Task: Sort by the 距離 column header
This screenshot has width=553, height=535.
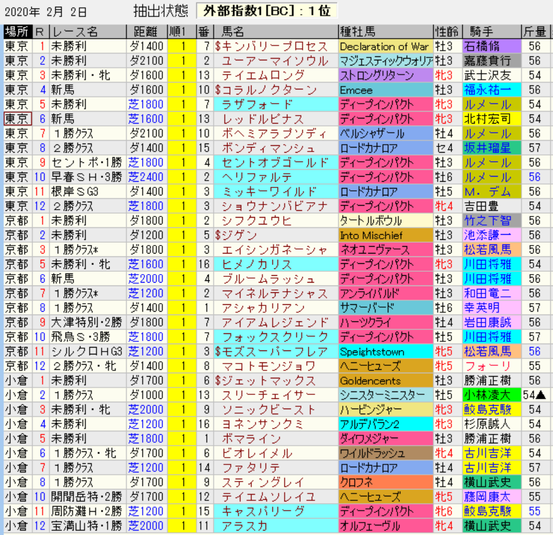Action: (x=146, y=32)
